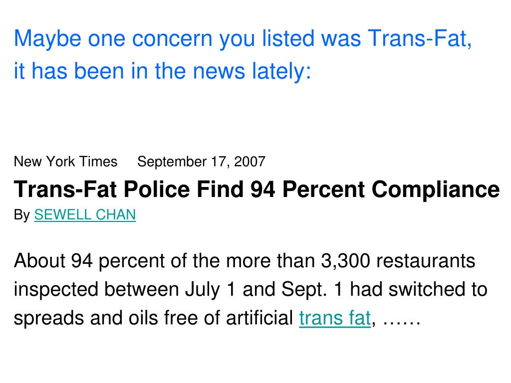Image resolution: width=511 pixels, height=383 pixels.
Task: Click the Trans-Fat Police headline
Action: (x=256, y=189)
